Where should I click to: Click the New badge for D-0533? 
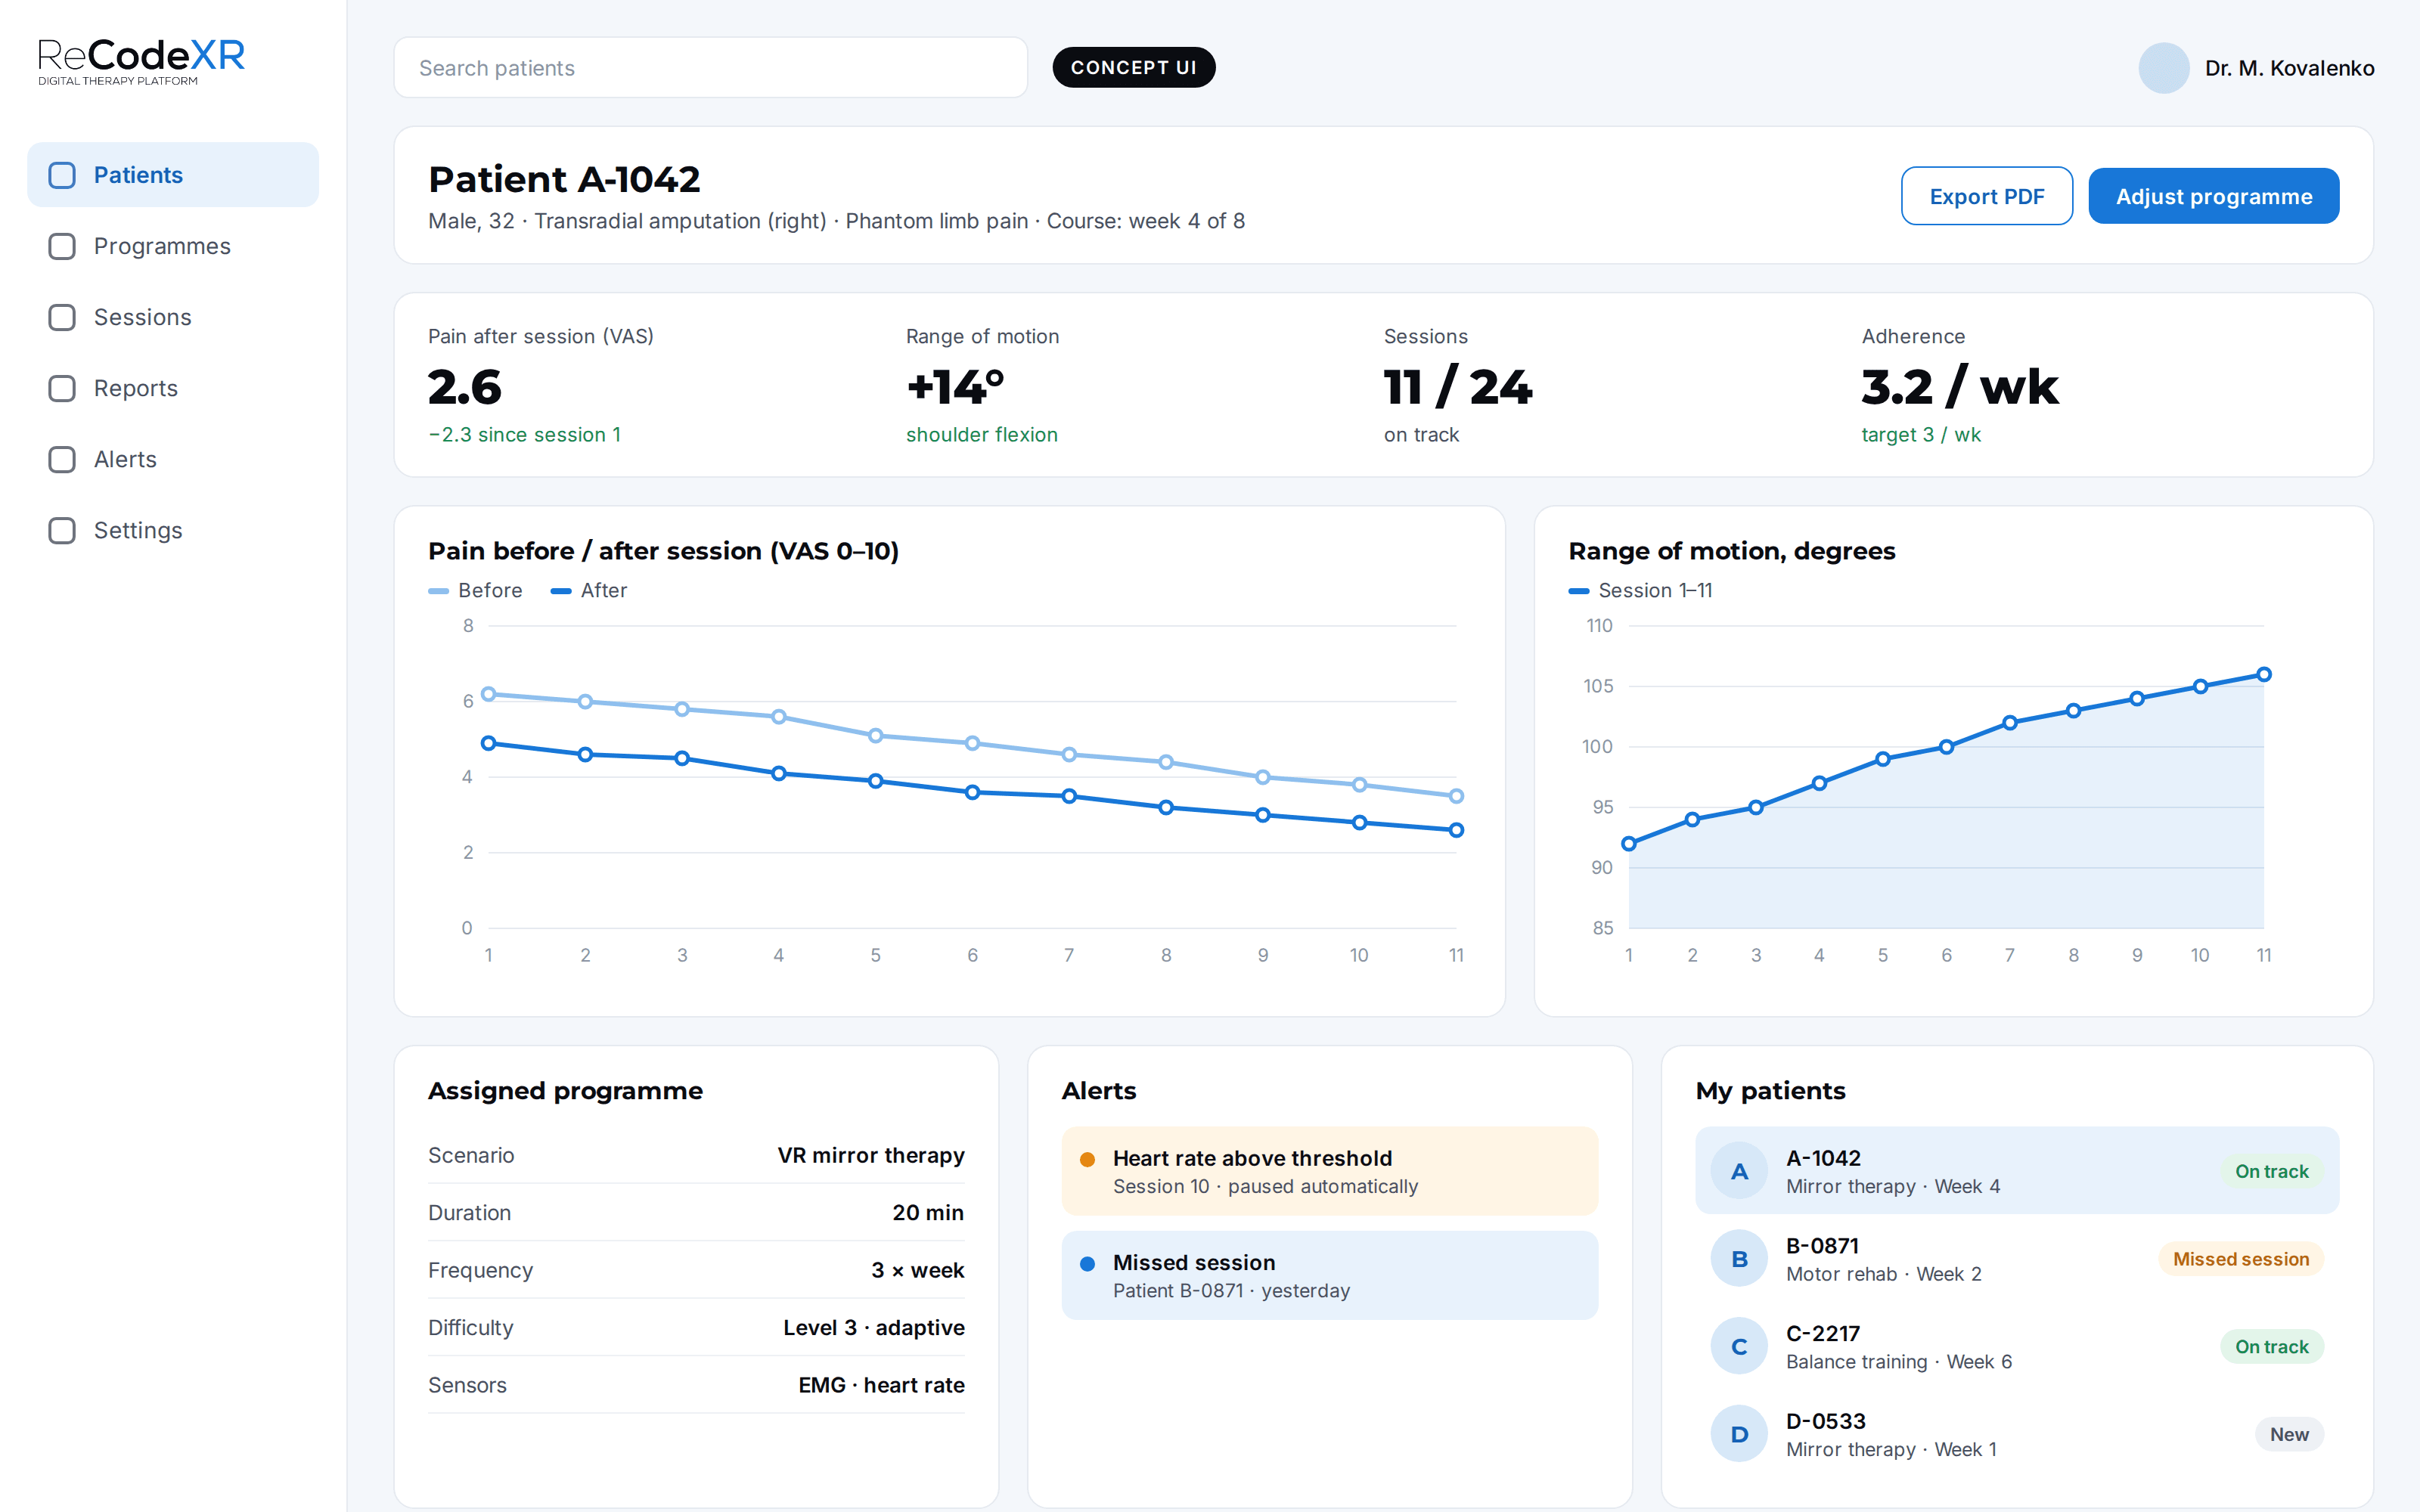click(2289, 1434)
